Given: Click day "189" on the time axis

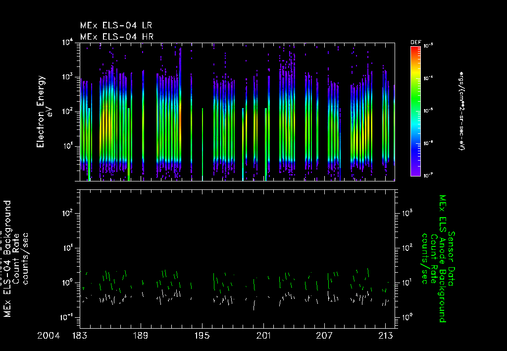Looking at the screenshot, I should [x=141, y=336].
